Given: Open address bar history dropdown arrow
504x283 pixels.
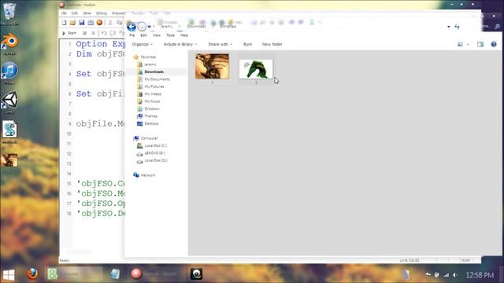Looking at the screenshot, I should point(449,27).
